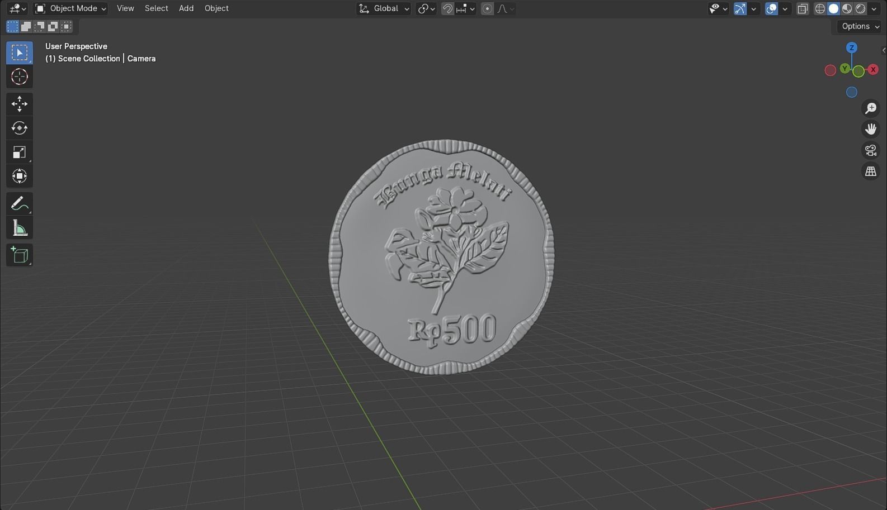Select the Transform tool

[20, 176]
